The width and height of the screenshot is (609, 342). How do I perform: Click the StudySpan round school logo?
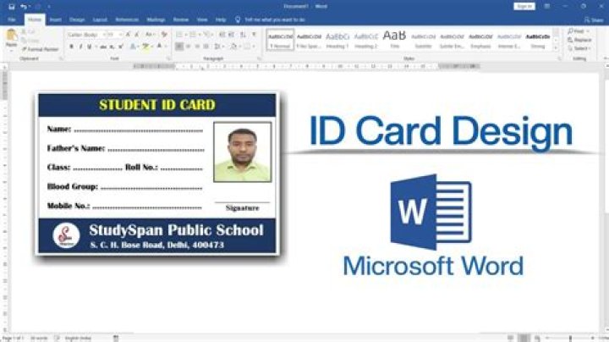point(66,235)
